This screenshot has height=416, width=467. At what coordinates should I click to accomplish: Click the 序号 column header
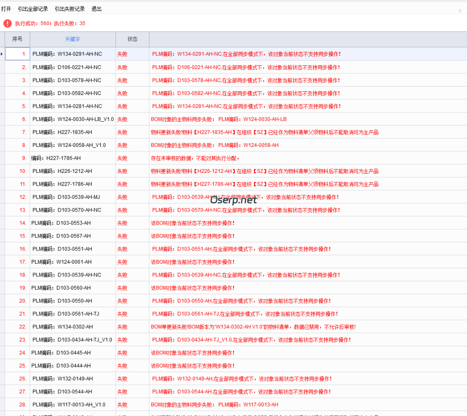17,39
